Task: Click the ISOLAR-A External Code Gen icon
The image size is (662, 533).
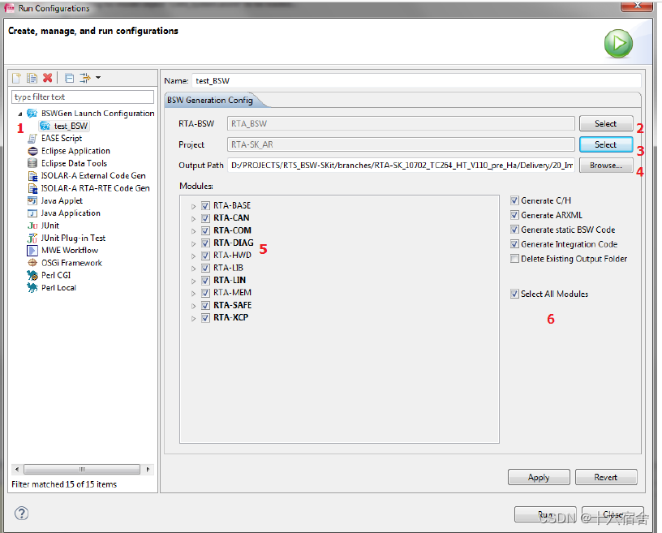Action: (x=32, y=176)
